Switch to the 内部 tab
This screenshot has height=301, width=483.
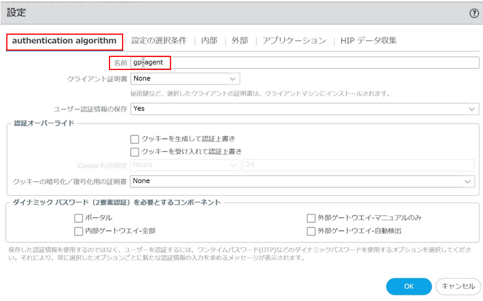pos(209,40)
